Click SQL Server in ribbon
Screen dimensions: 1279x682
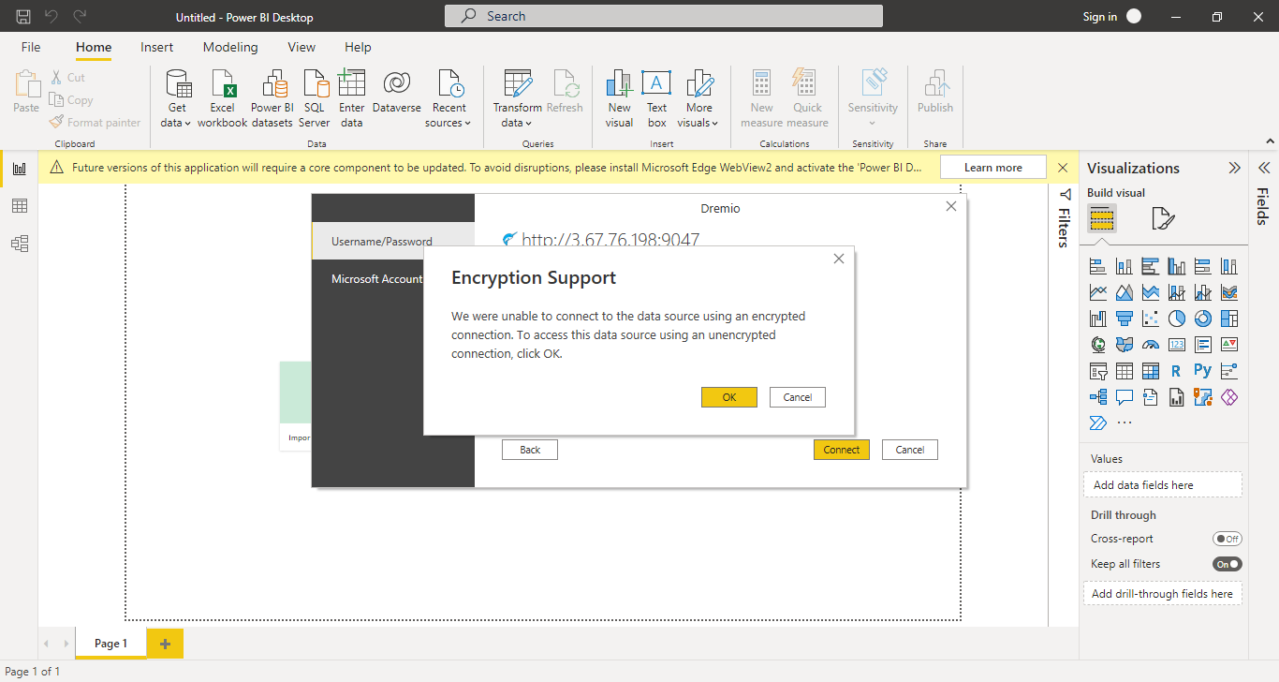315,99
